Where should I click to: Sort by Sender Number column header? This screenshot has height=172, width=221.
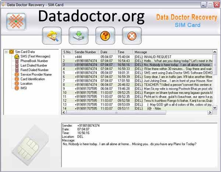click(85, 52)
